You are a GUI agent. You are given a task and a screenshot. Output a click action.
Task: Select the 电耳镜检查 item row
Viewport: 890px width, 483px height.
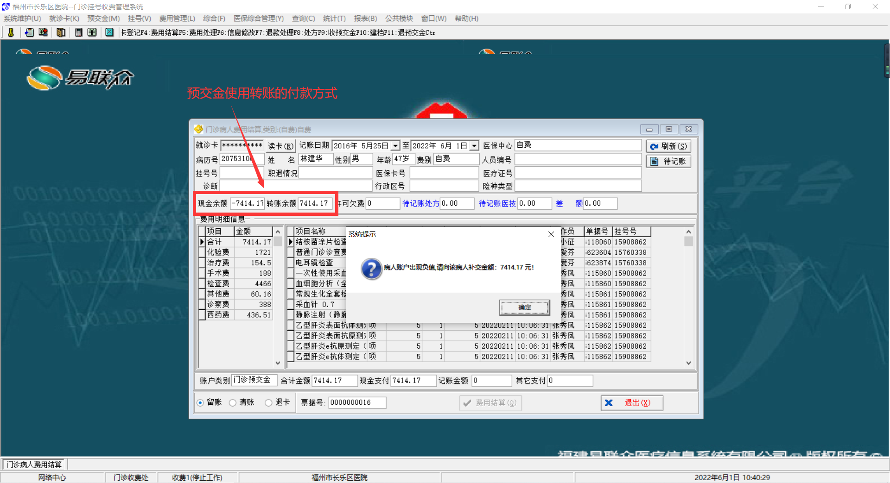469,263
